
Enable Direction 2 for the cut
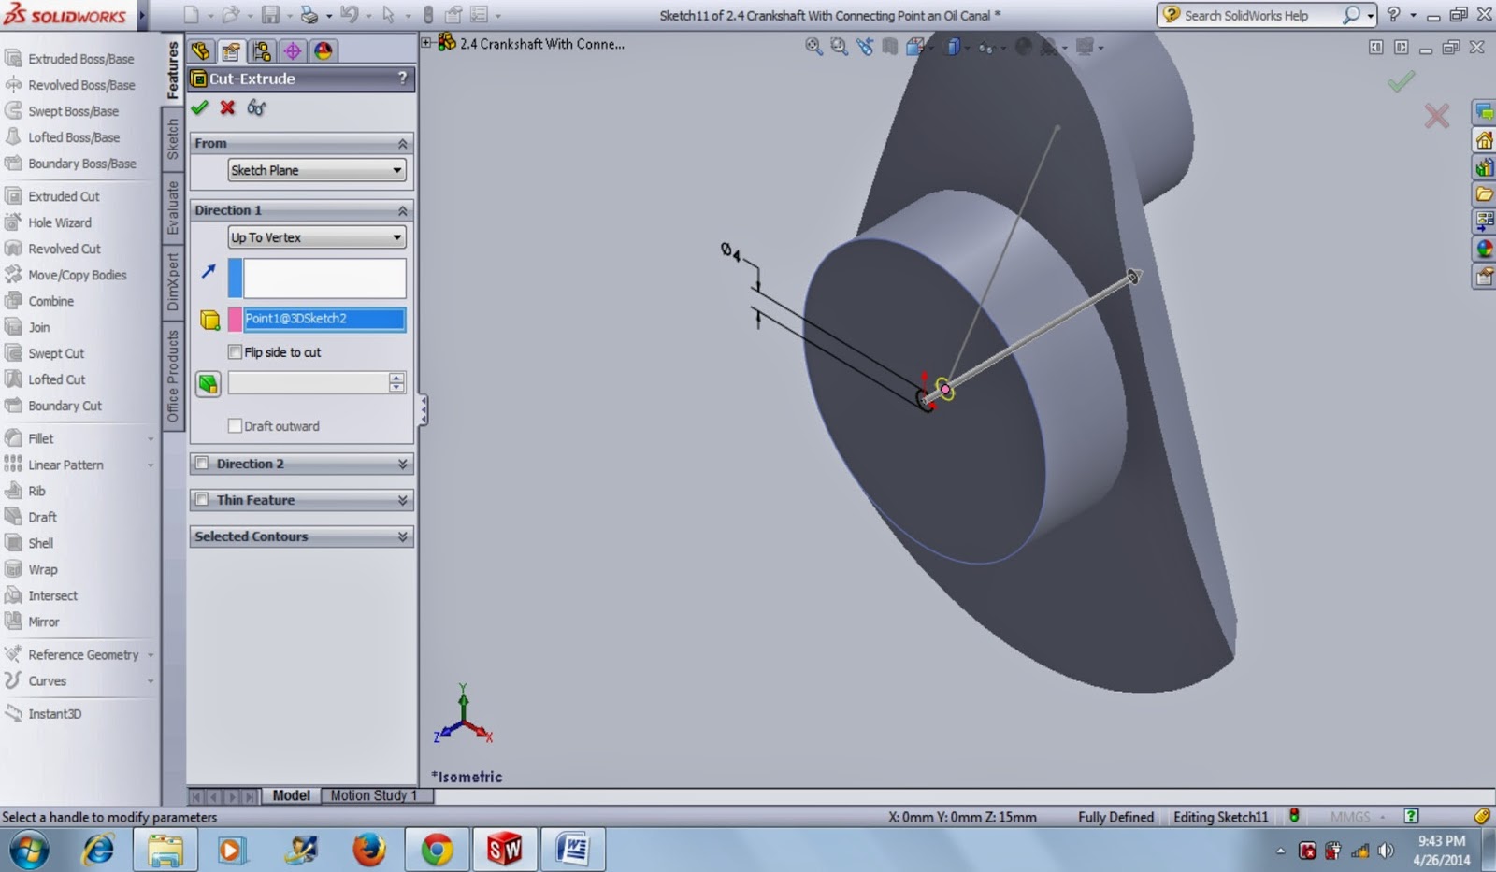pos(203,464)
